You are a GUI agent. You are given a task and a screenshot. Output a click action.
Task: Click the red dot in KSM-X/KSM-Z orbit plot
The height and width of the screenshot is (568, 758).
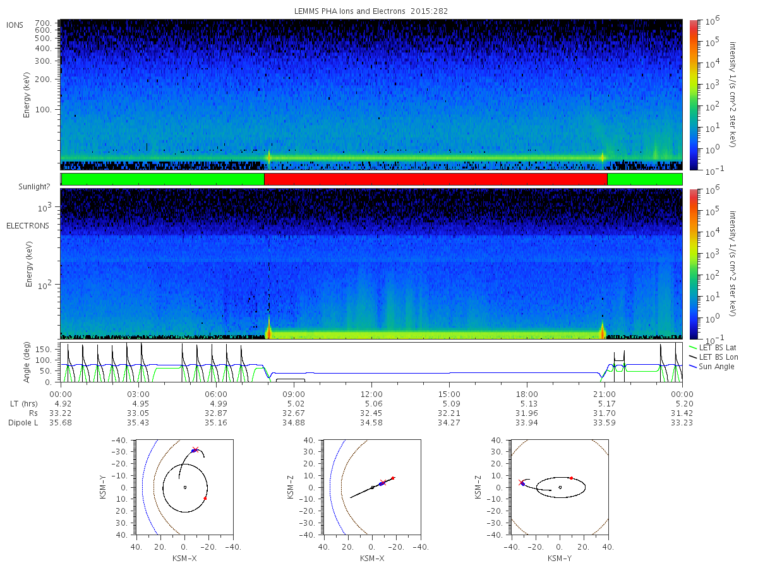(x=392, y=478)
